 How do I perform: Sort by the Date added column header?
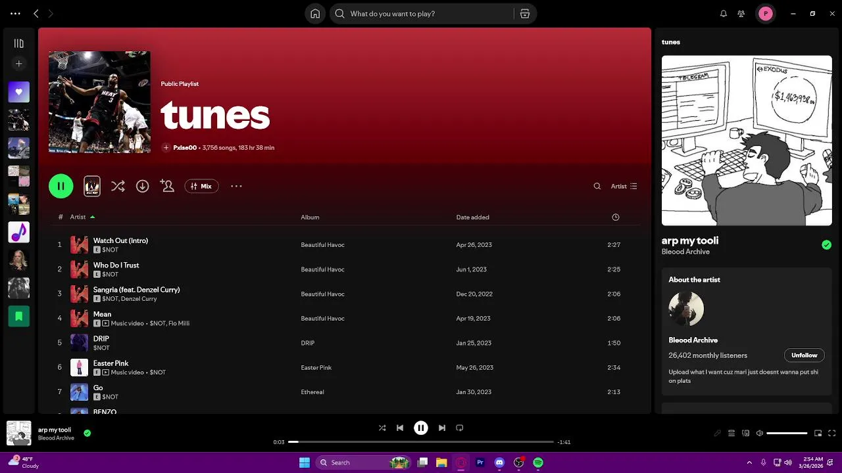click(472, 217)
